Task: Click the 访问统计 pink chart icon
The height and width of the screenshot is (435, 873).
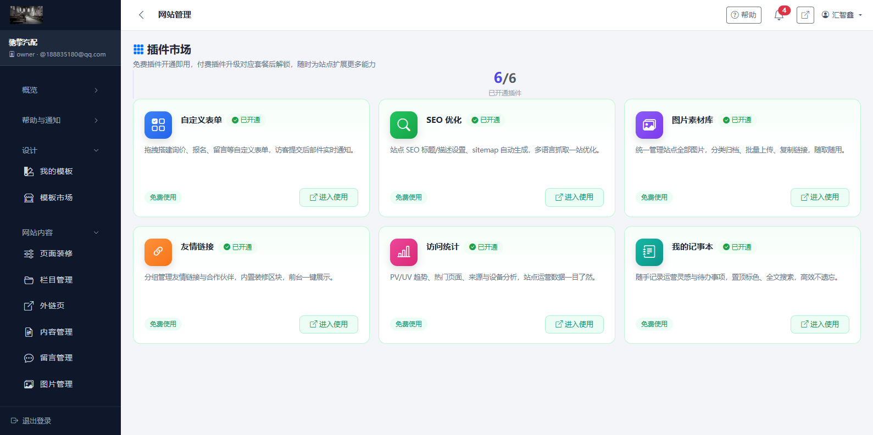Action: (x=404, y=252)
